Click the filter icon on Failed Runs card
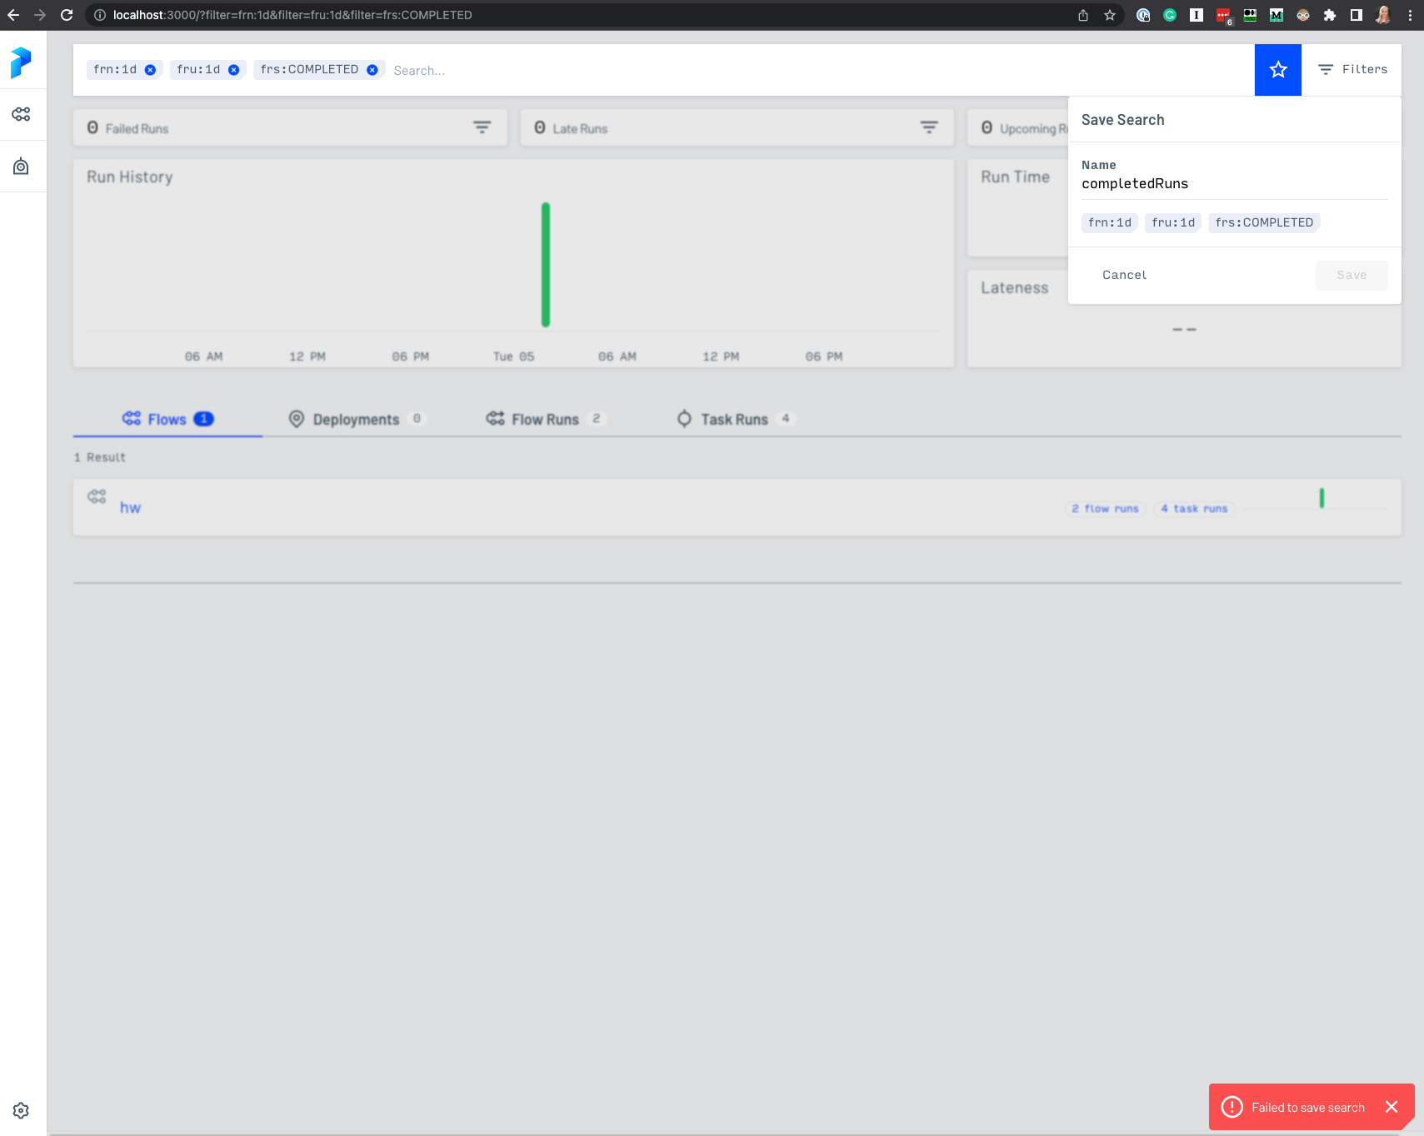This screenshot has width=1424, height=1136. (482, 127)
